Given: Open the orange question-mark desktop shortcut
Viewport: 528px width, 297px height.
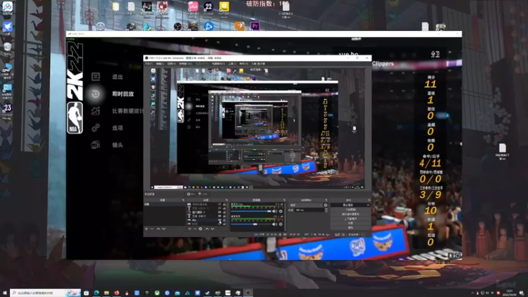Looking at the screenshot, I should click(x=240, y=26).
